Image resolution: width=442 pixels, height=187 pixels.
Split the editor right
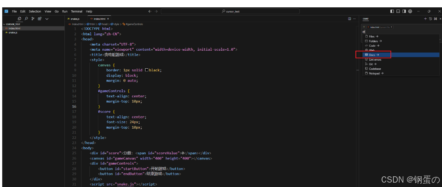[x=350, y=19]
